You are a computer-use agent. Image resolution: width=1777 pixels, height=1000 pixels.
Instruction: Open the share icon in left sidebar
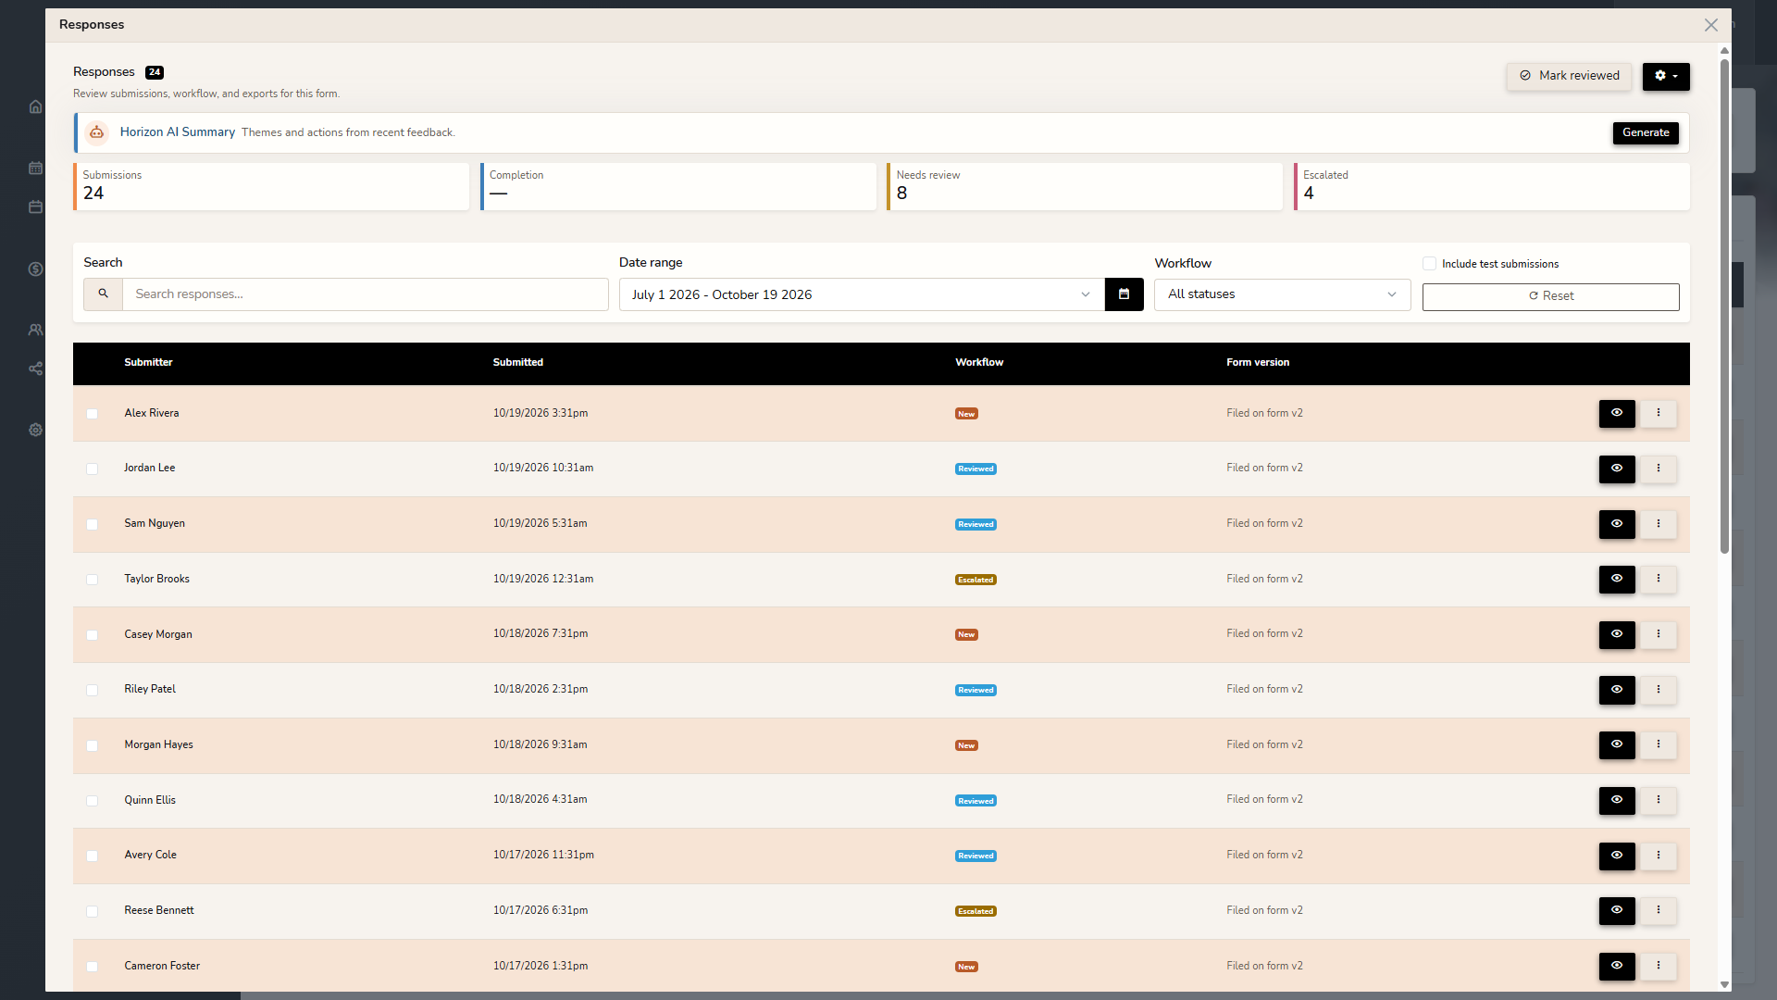pos(35,369)
